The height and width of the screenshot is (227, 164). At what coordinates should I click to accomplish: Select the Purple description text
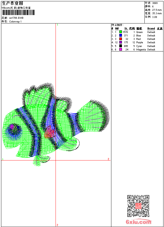pos(140,42)
